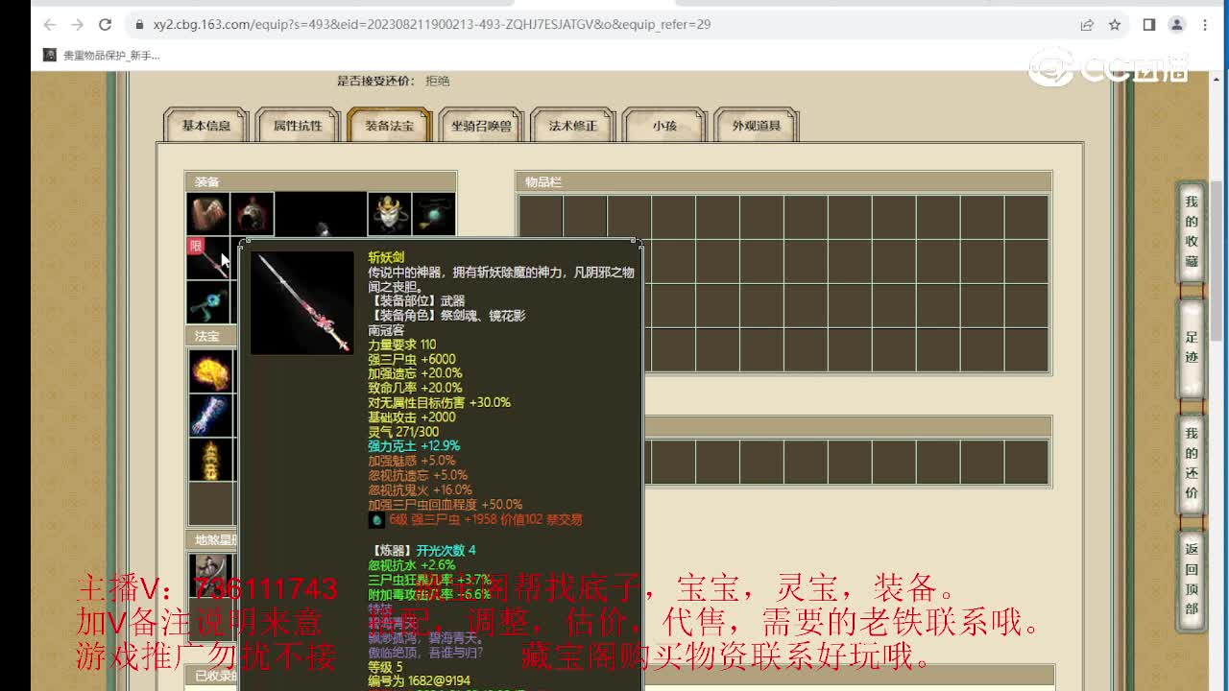This screenshot has width=1229, height=691.
Task: Click the 忽视抗鬼火 +16.0% attribute
Action: pos(420,489)
